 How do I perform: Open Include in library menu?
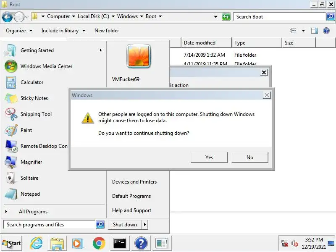point(63,31)
